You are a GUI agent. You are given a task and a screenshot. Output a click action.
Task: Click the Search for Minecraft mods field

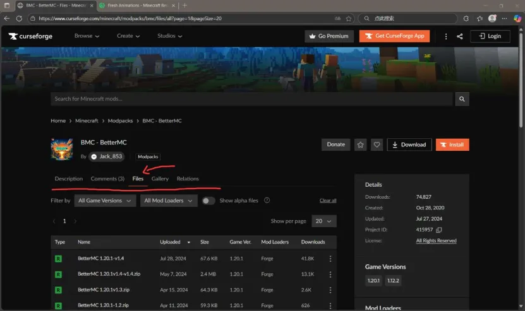point(251,99)
